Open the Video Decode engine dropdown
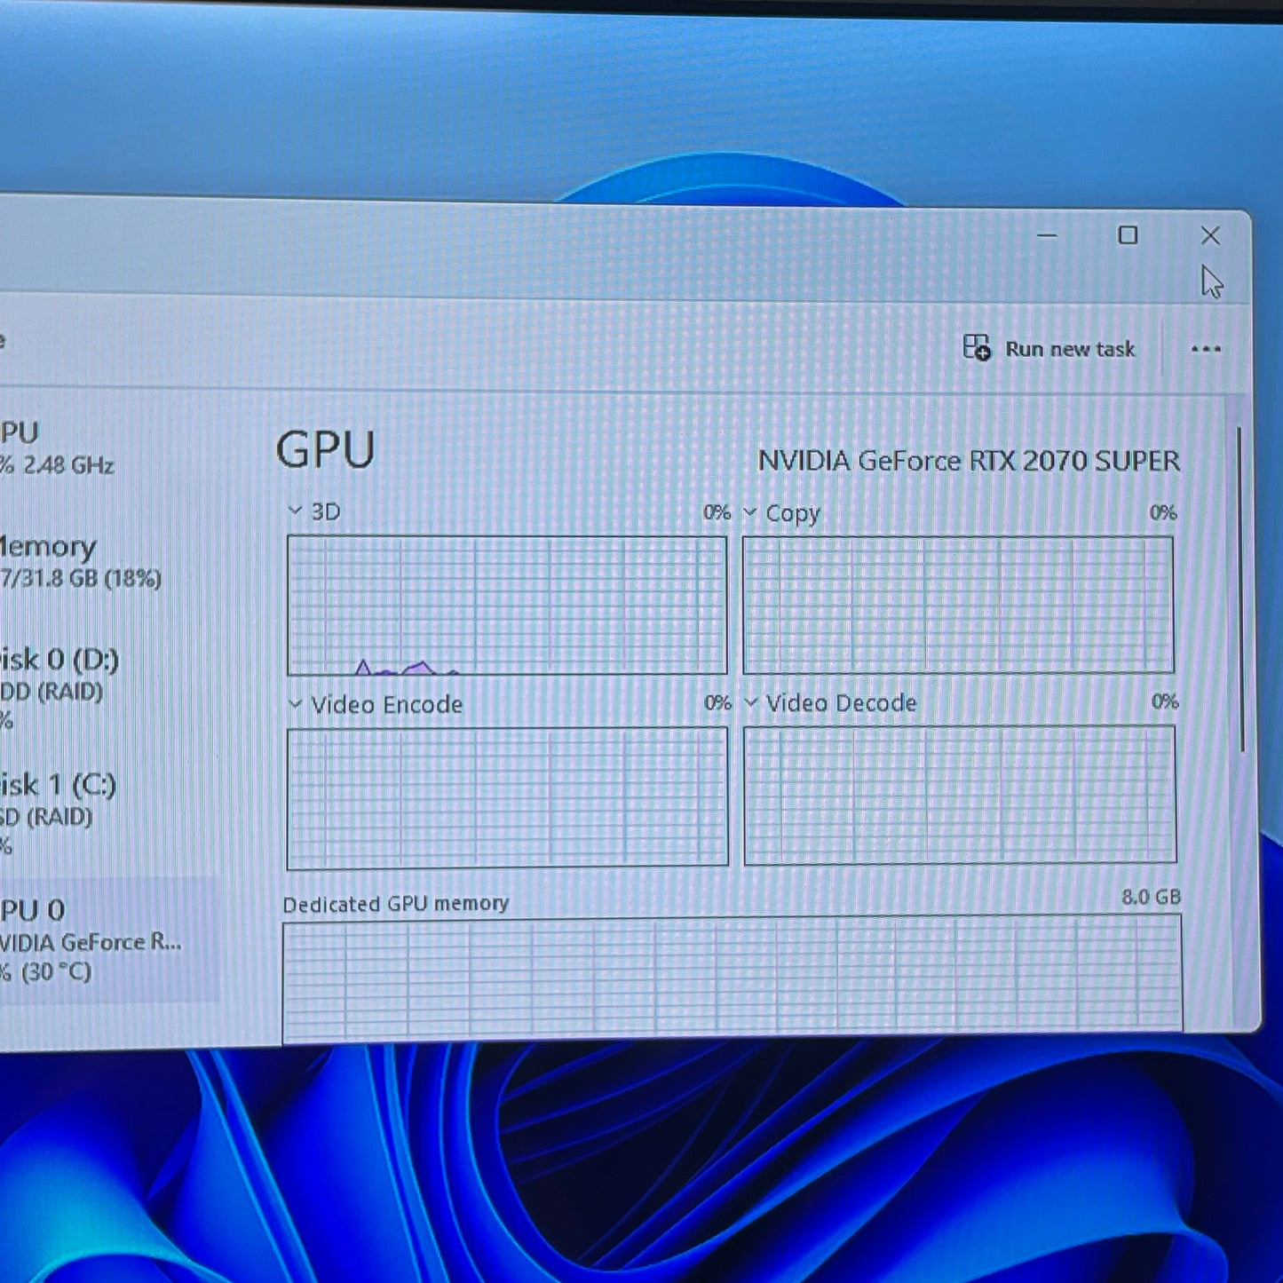 coord(751,702)
